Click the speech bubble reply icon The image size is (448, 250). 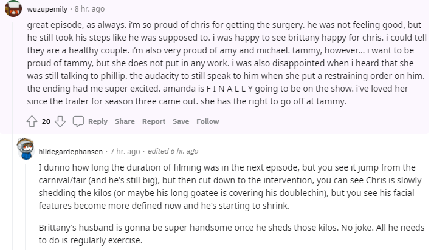78,121
